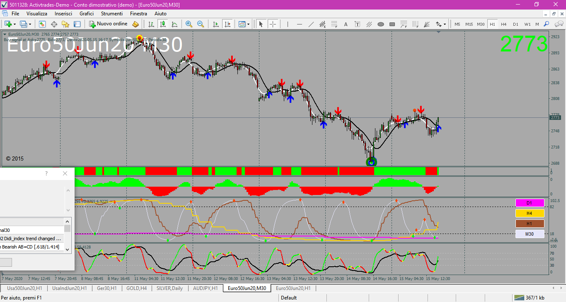The height and width of the screenshot is (302, 566).
Task: Expand indicators list dropdown arrow
Action: click(249, 24)
